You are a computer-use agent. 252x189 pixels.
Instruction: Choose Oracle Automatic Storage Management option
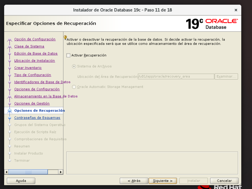coord(74,87)
